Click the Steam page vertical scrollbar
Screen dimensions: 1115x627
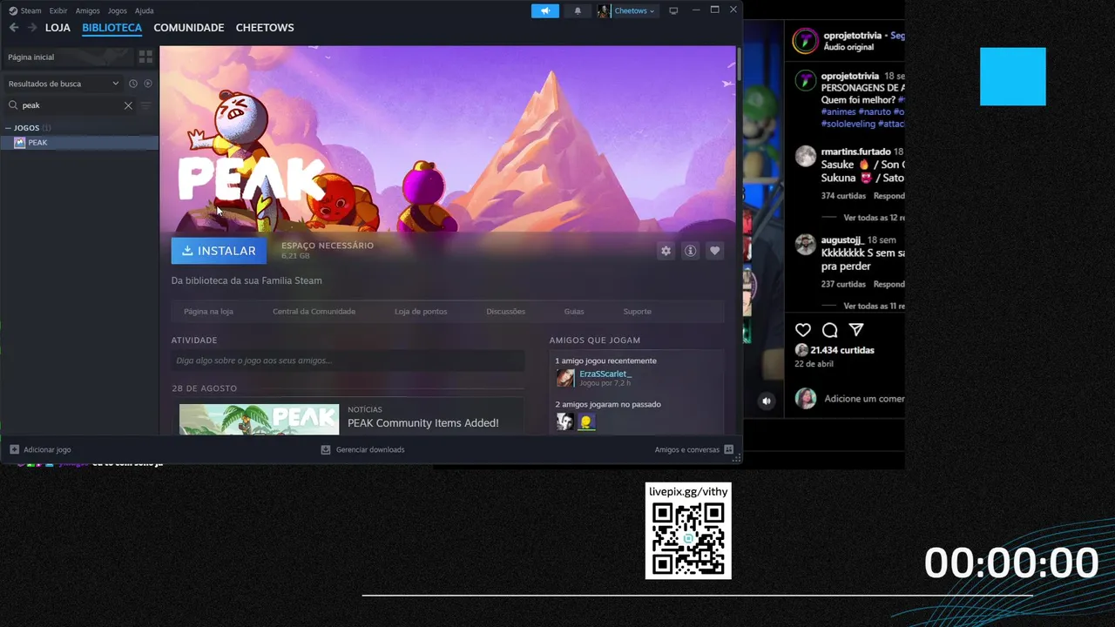(739, 65)
